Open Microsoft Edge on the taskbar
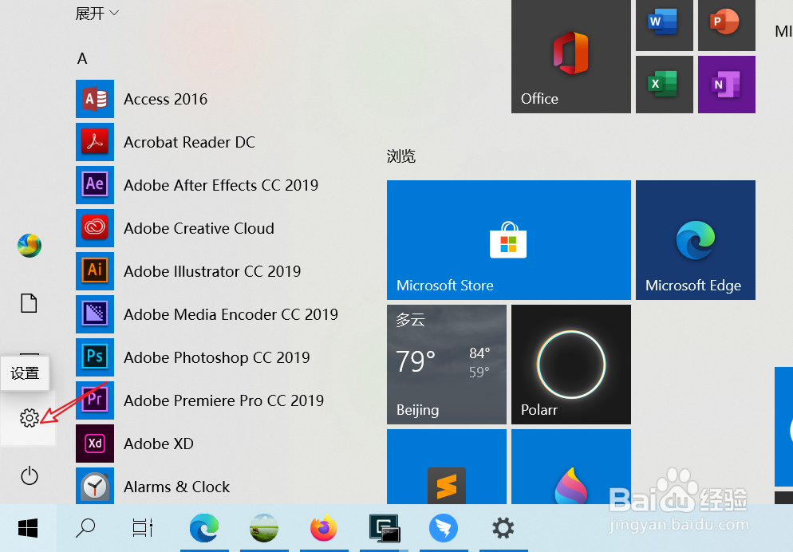 (x=204, y=528)
